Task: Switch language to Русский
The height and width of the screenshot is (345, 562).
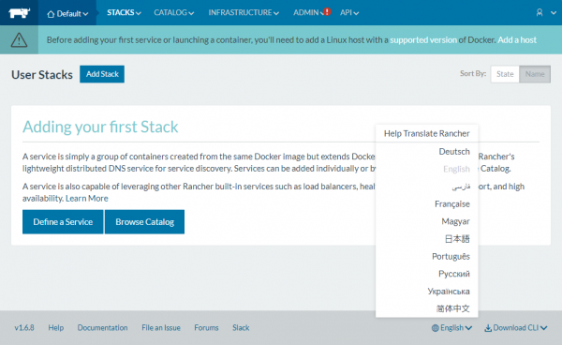Action: click(x=453, y=274)
